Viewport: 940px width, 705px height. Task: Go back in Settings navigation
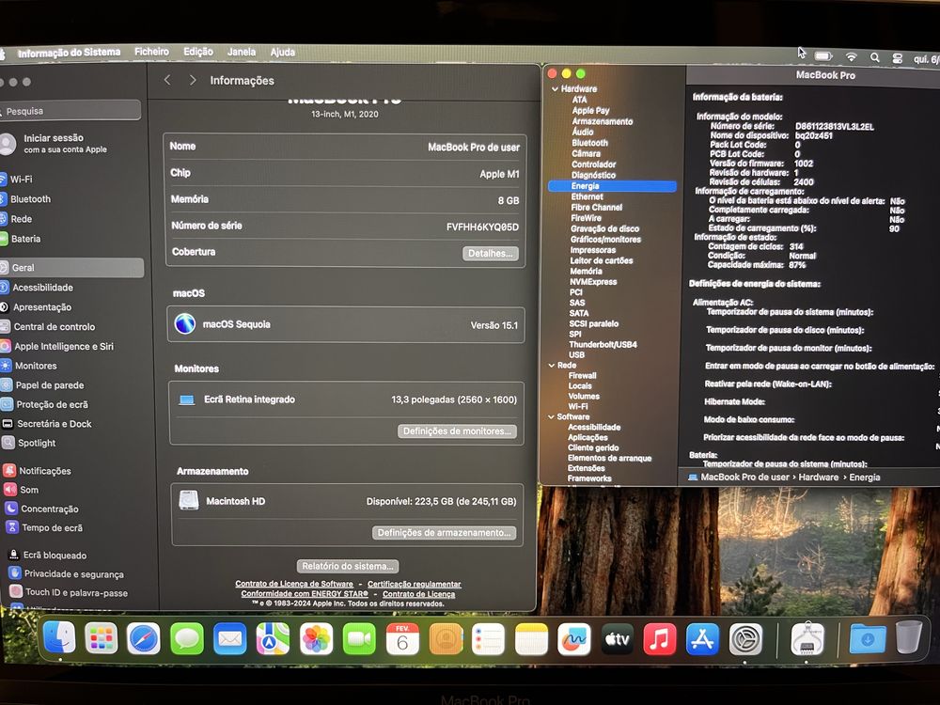click(168, 80)
